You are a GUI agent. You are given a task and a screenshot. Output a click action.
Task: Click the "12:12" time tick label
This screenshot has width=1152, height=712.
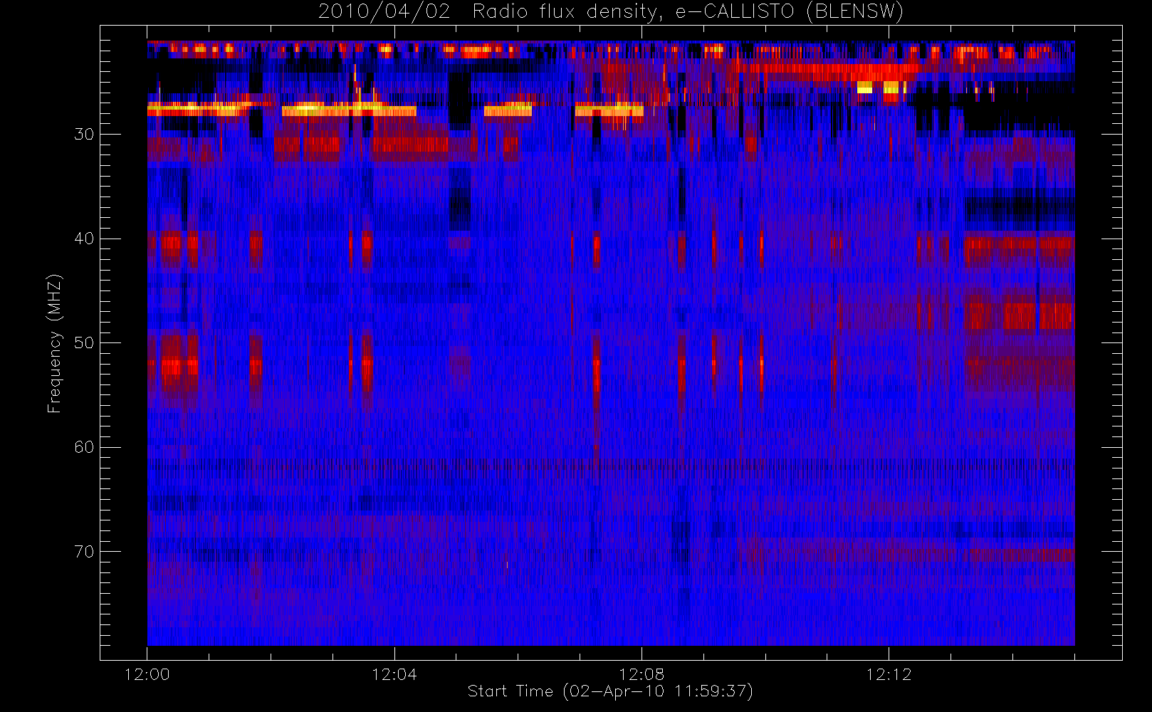point(889,674)
